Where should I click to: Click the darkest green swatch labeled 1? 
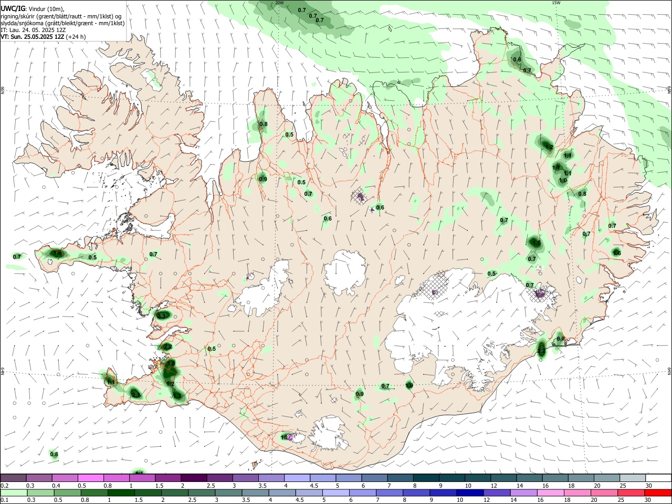tap(121, 492)
